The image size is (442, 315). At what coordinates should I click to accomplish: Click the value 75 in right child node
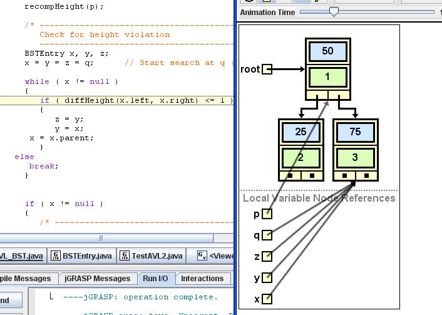point(355,132)
